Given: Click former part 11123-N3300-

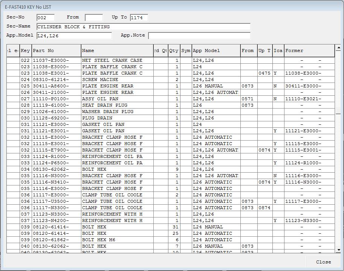Looking at the screenshot, I should (309, 220).
